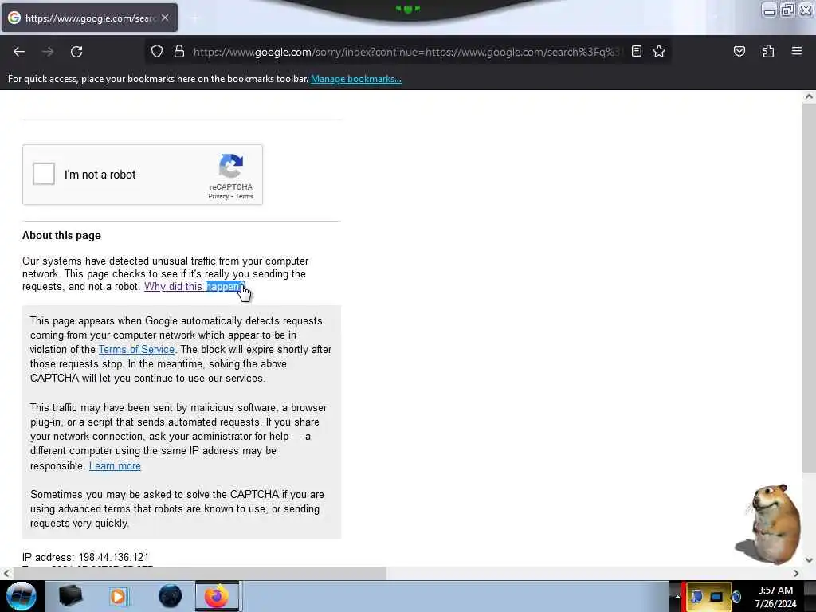Click the scroll left arrow
Viewport: 816px width, 612px height.
pyautogui.click(x=6, y=573)
